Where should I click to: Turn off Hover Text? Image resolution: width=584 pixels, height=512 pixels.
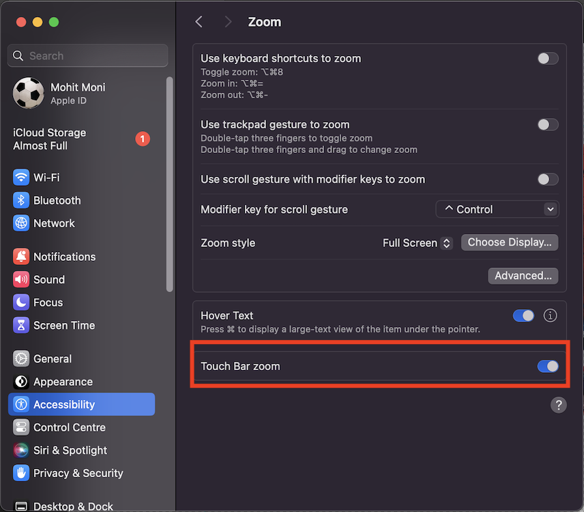[524, 315]
